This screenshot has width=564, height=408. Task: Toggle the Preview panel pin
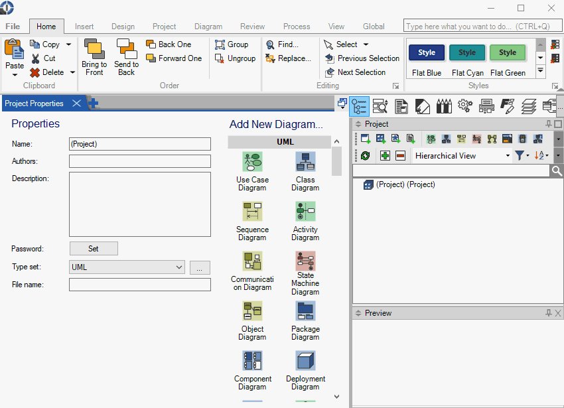(549, 313)
